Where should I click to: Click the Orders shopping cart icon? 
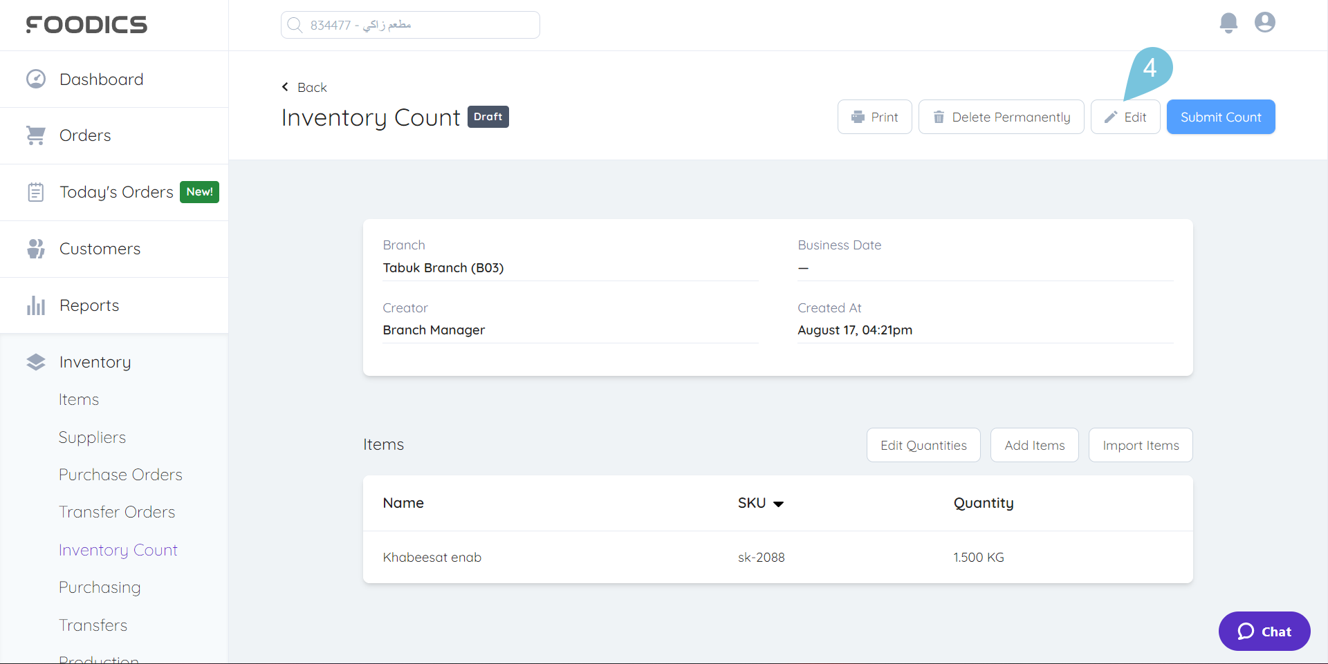pyautogui.click(x=36, y=135)
